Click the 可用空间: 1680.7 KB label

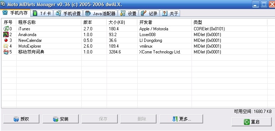[x=253, y=112]
